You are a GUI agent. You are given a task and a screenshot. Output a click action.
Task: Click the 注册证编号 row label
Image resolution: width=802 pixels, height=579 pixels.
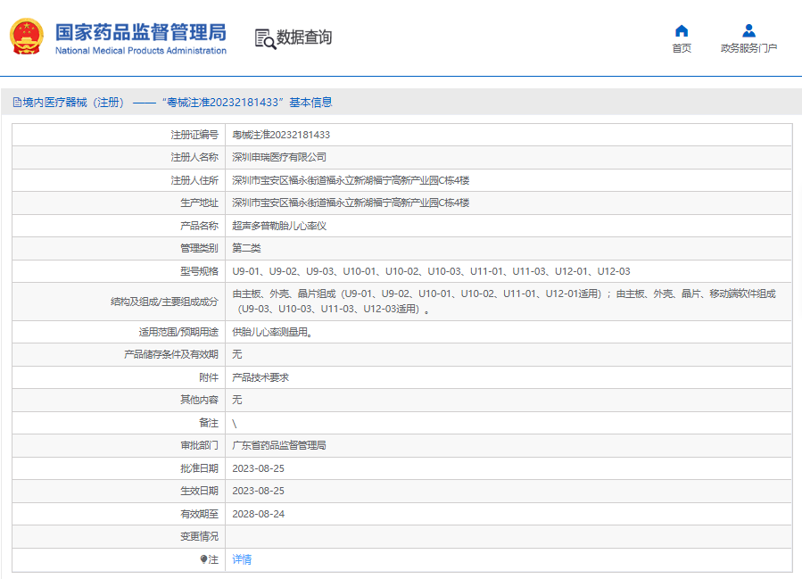194,135
